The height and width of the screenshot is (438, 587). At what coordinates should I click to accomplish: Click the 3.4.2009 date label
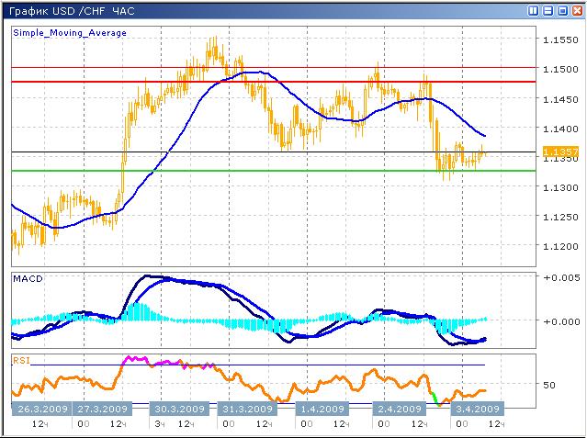coord(476,409)
